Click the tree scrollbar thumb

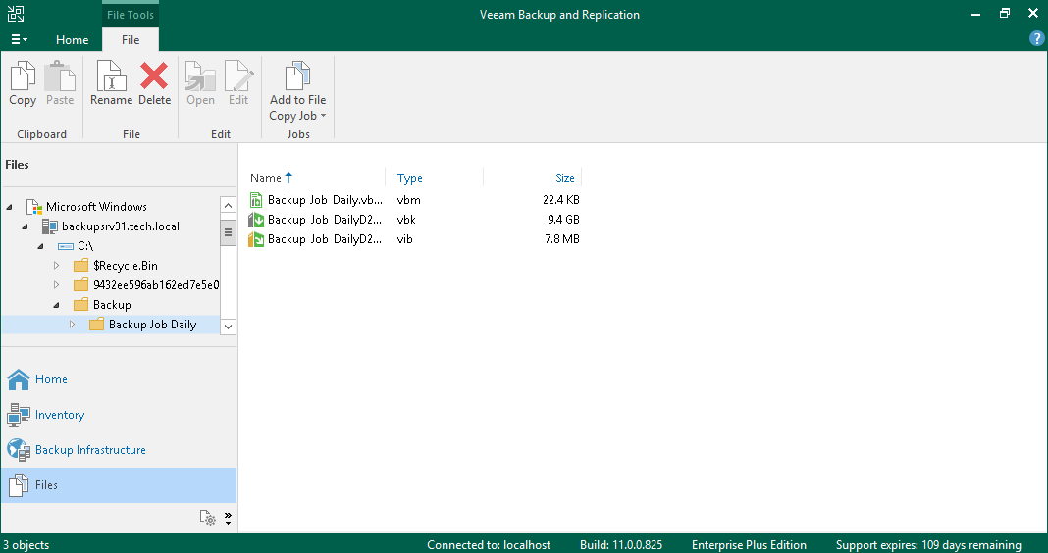coord(228,232)
